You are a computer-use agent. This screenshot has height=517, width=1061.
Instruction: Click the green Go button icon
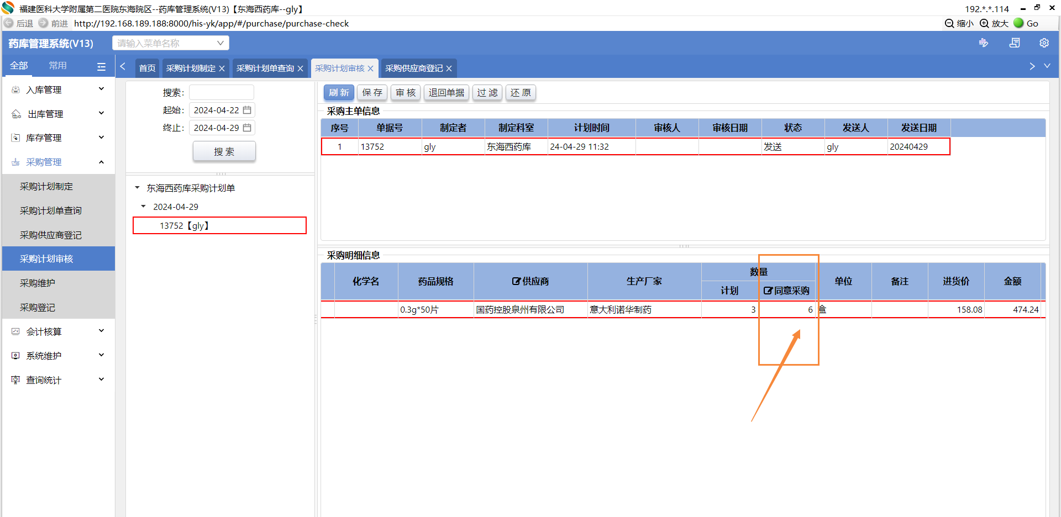click(x=1019, y=23)
